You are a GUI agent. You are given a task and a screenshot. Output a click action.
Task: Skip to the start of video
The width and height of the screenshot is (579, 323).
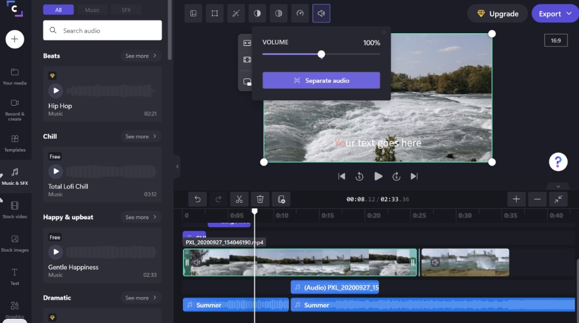(342, 176)
